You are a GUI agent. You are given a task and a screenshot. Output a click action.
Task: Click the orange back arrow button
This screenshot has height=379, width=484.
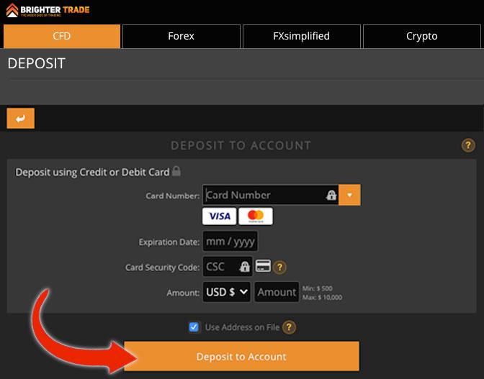tap(21, 119)
